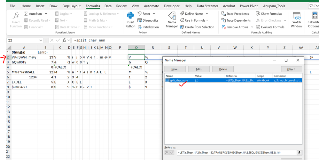The image size is (319, 160).
Task: Switch to the Home tab
Action: 26,6
